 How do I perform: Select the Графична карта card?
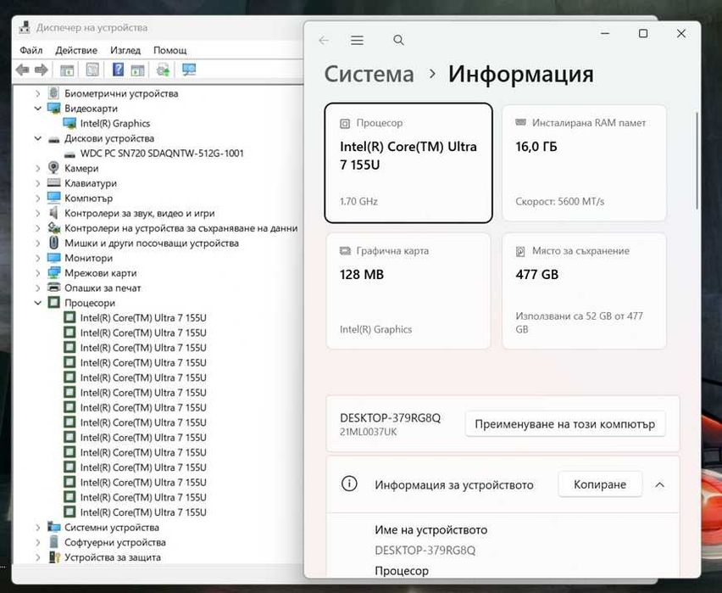408,291
